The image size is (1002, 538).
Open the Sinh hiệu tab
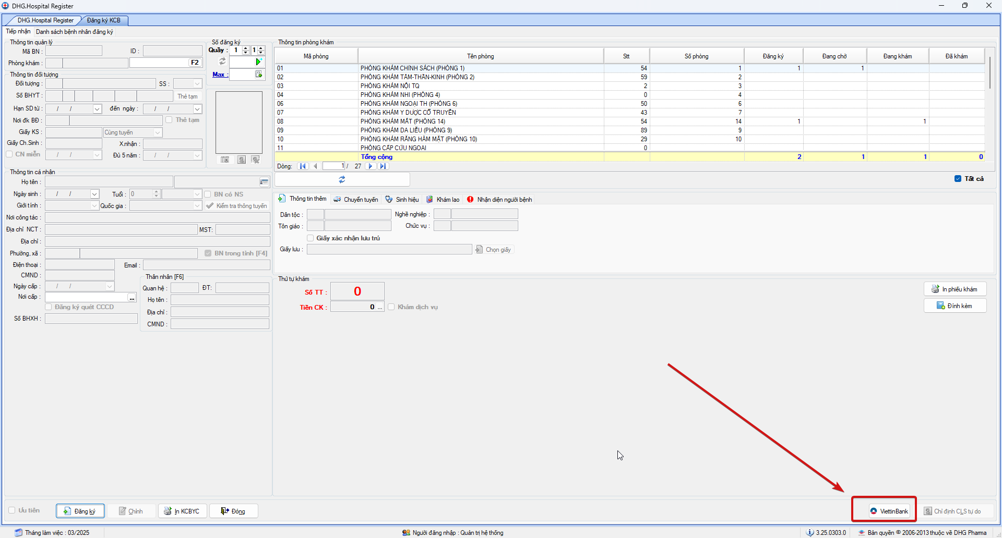402,199
